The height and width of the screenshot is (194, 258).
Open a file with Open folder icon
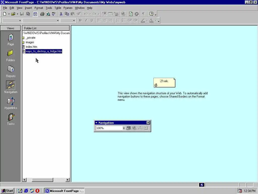[x=13, y=14]
